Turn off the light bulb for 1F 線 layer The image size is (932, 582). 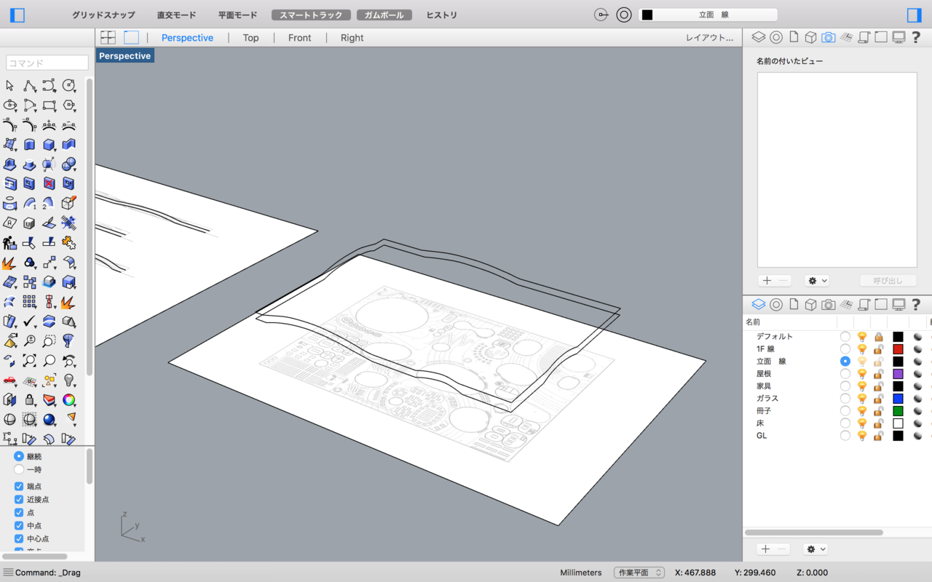tap(861, 348)
